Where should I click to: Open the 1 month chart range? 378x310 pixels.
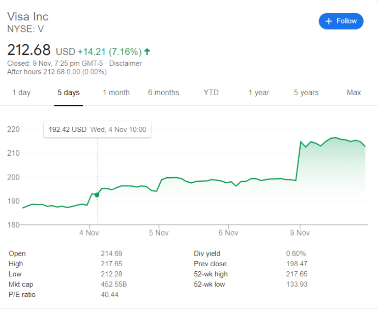(x=116, y=93)
